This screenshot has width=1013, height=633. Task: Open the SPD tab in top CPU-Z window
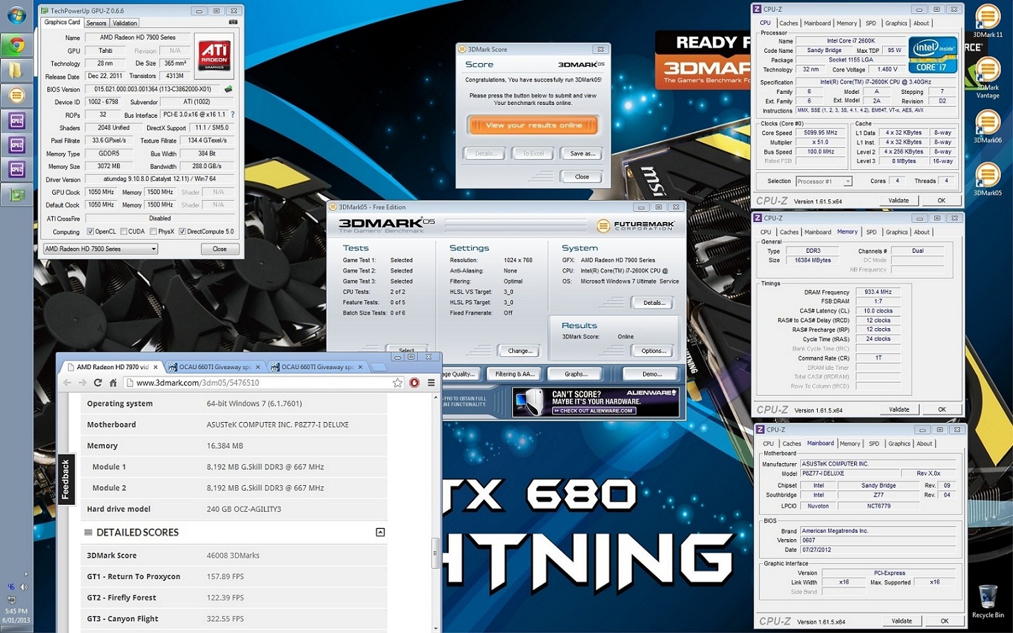pos(871,23)
